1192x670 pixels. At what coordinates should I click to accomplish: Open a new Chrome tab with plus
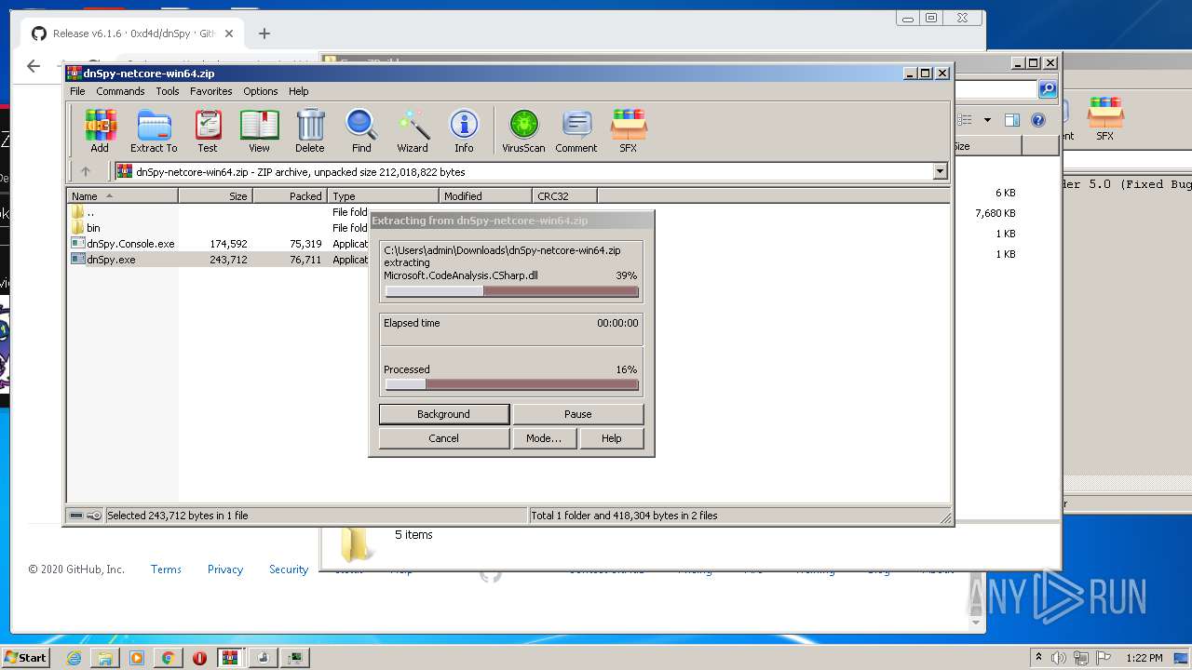point(264,33)
